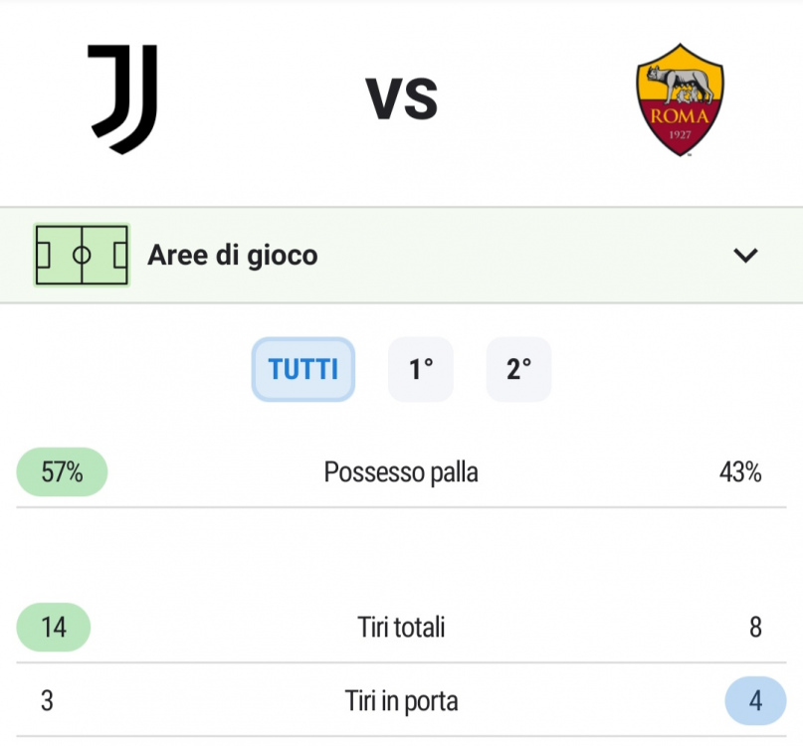Click Roma's 43% possession value
This screenshot has width=803, height=746.
(740, 472)
